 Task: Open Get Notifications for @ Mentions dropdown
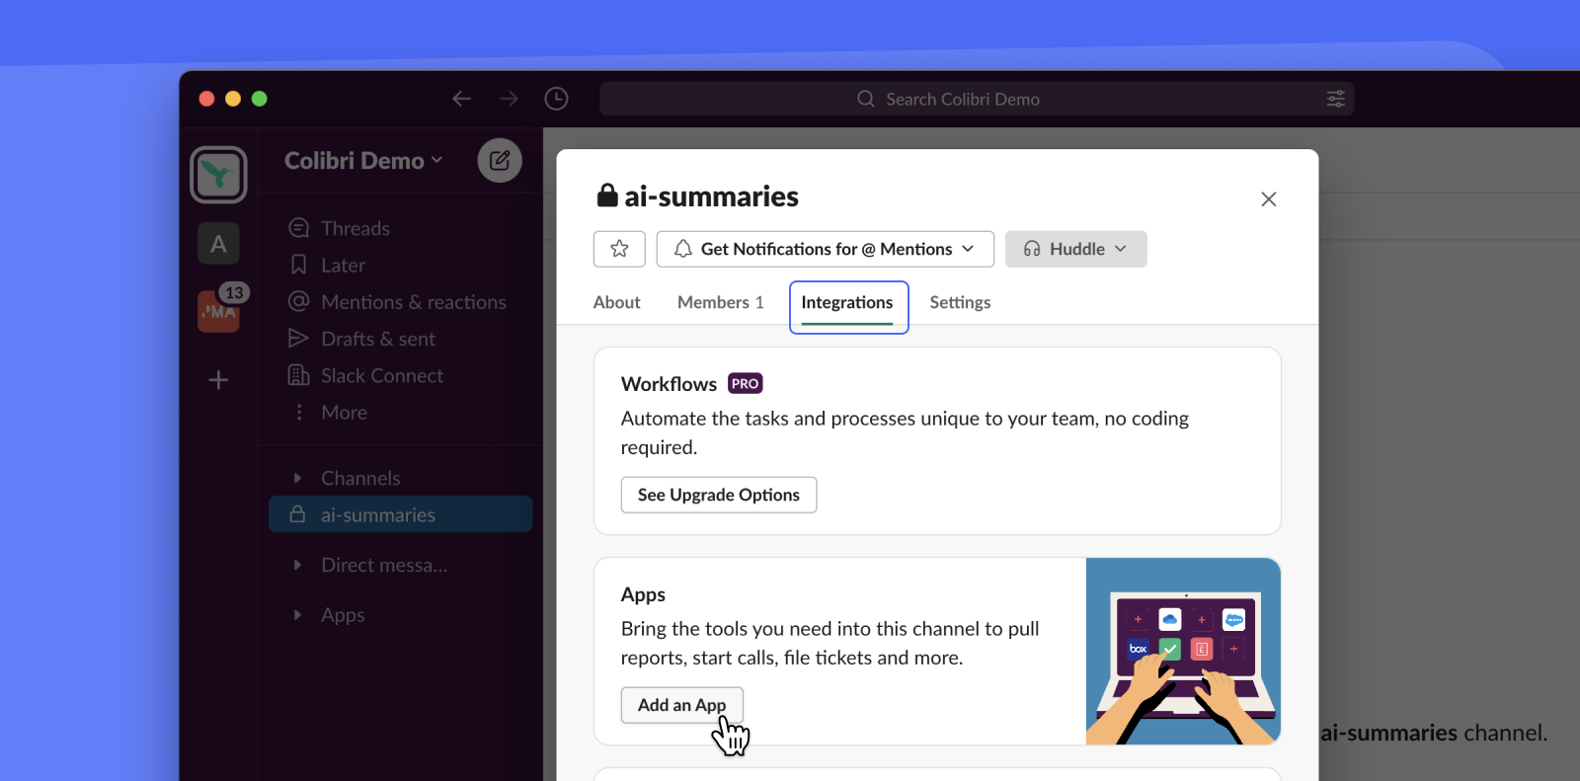pos(825,249)
